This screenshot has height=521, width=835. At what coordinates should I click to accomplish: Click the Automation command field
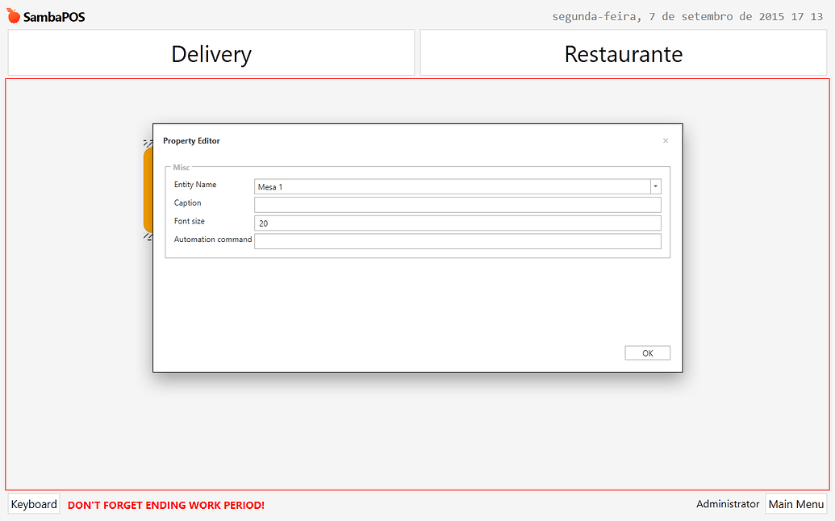[x=457, y=240]
